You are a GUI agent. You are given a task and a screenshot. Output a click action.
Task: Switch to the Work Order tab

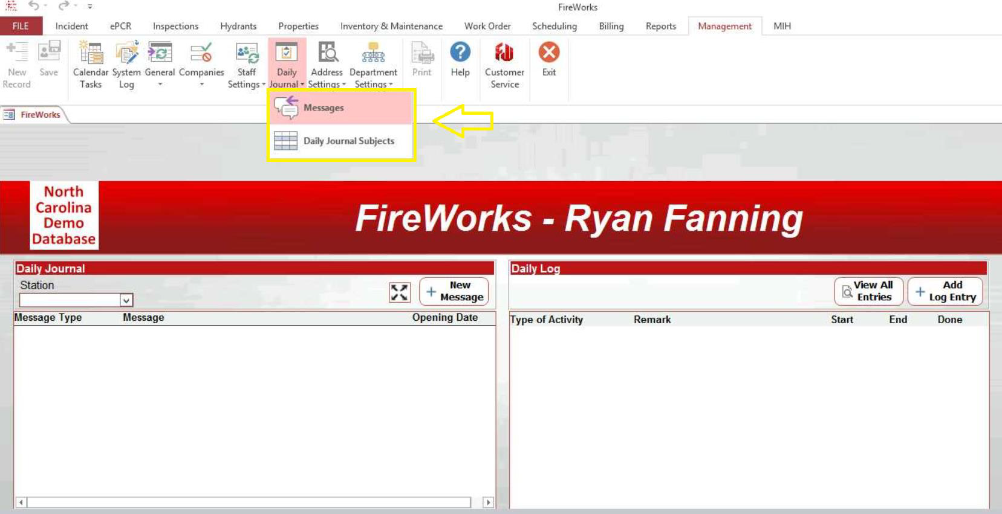487,26
